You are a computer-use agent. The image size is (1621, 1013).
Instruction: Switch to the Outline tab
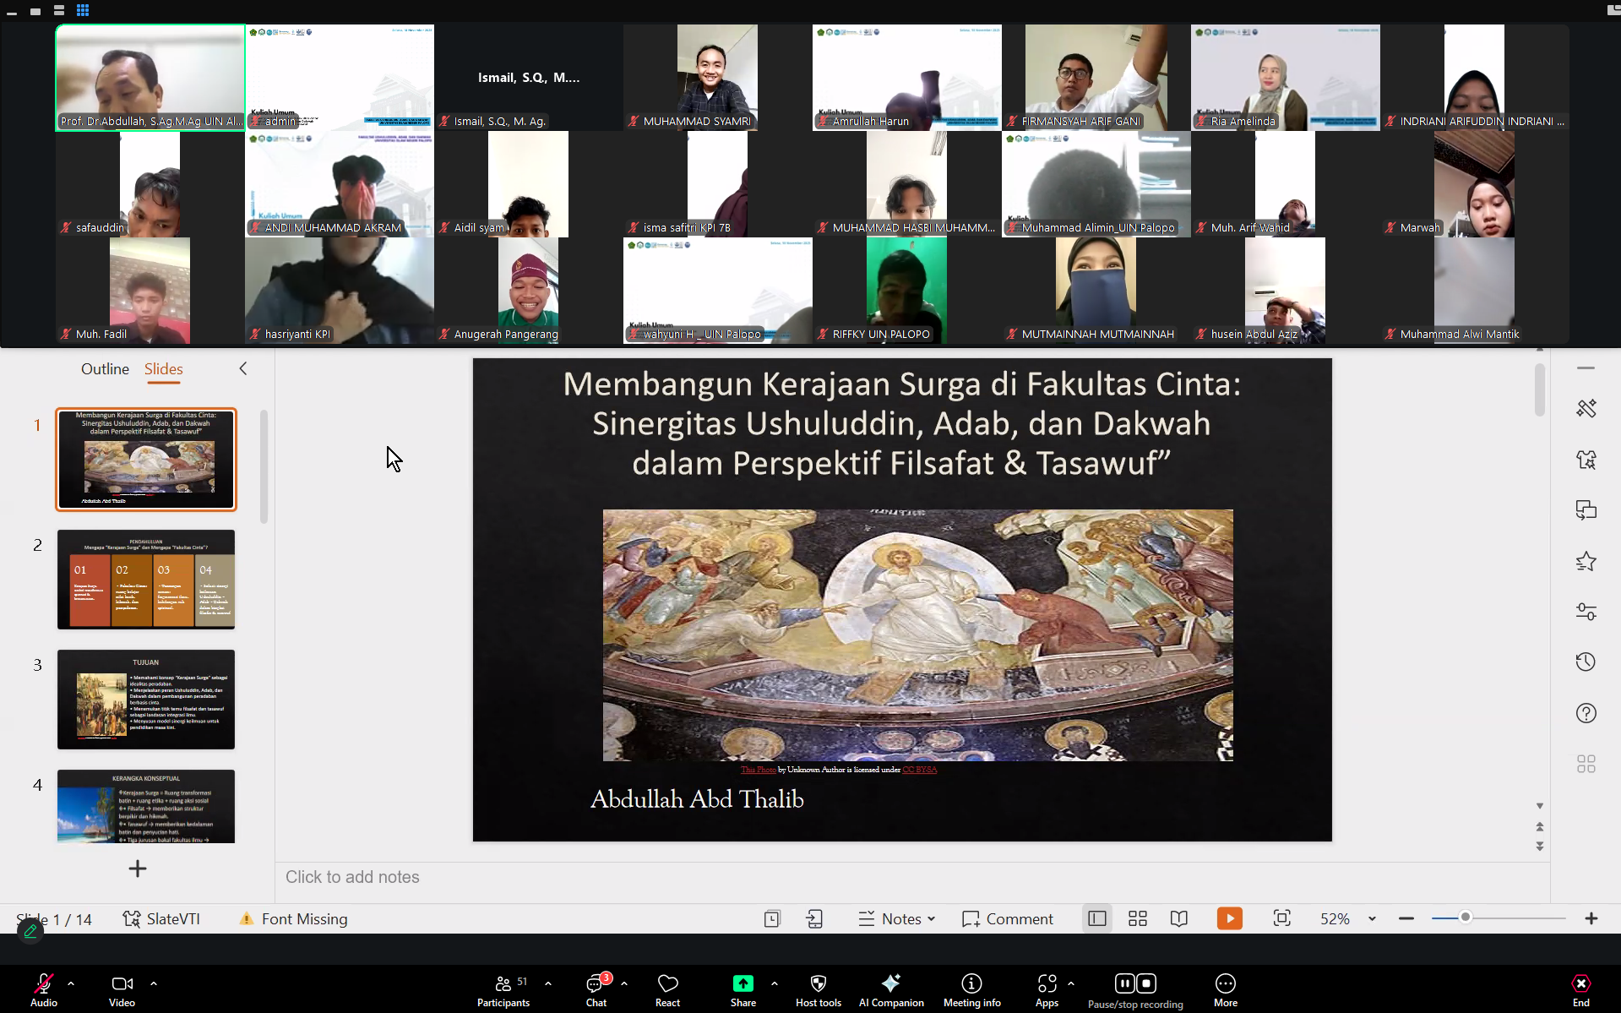click(105, 369)
